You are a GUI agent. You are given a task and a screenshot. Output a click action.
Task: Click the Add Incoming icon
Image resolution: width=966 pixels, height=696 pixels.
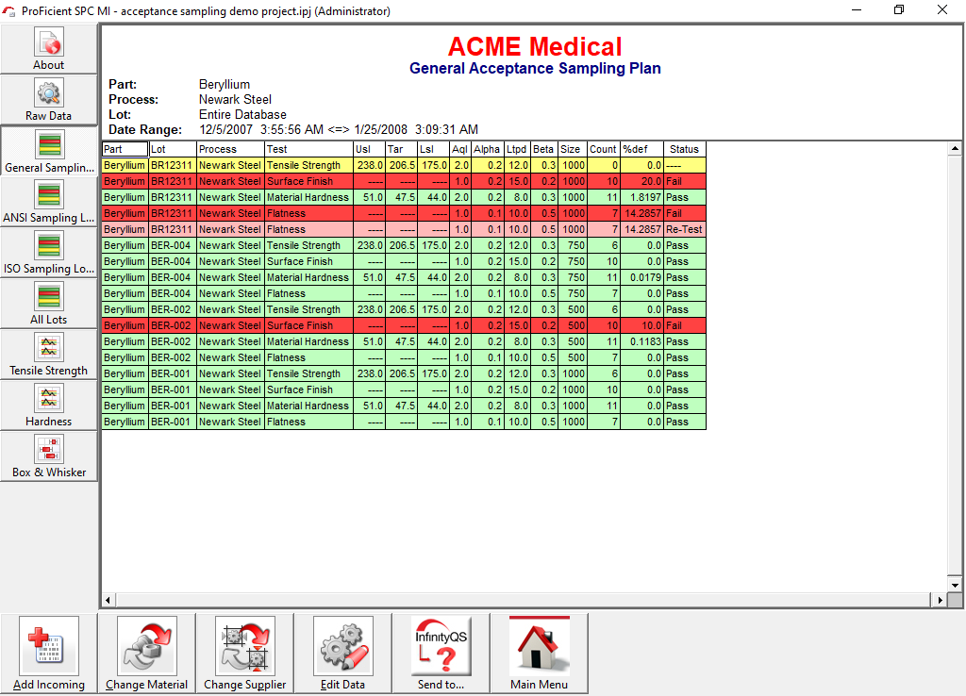pyautogui.click(x=49, y=645)
